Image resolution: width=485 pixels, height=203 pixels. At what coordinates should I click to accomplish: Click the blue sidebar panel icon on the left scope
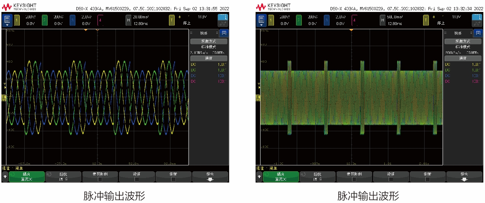224,33
